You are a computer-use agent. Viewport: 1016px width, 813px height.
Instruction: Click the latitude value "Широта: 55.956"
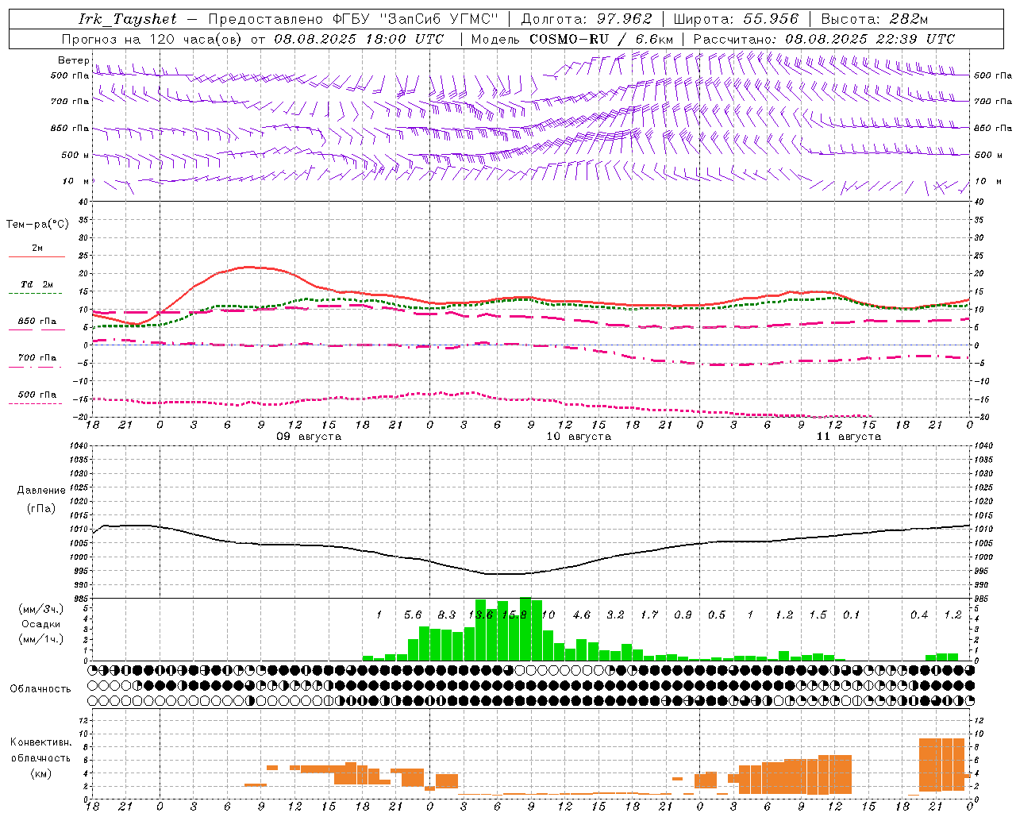point(735,19)
